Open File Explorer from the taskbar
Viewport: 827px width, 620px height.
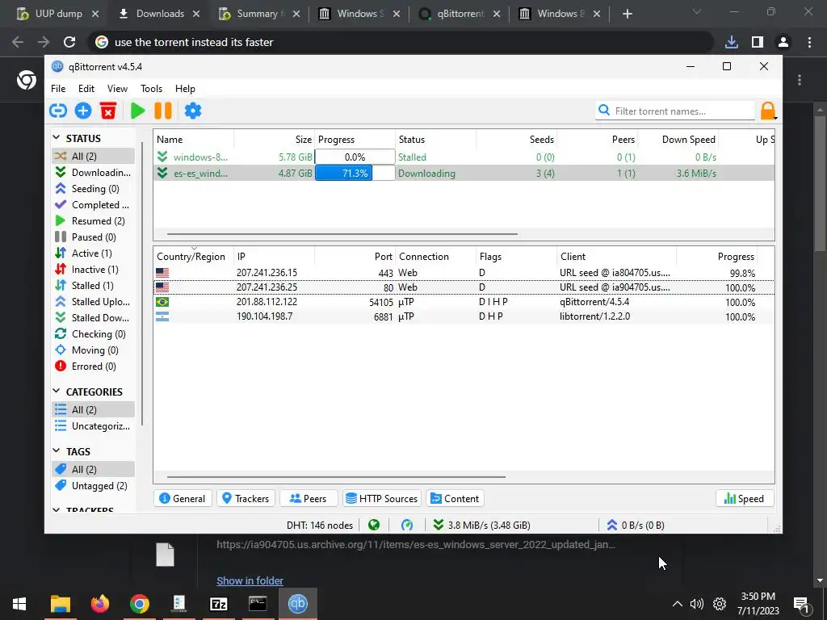pyautogui.click(x=60, y=604)
